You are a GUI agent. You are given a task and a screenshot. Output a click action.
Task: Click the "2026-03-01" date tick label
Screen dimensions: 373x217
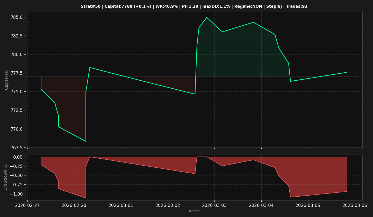[x=121, y=205]
